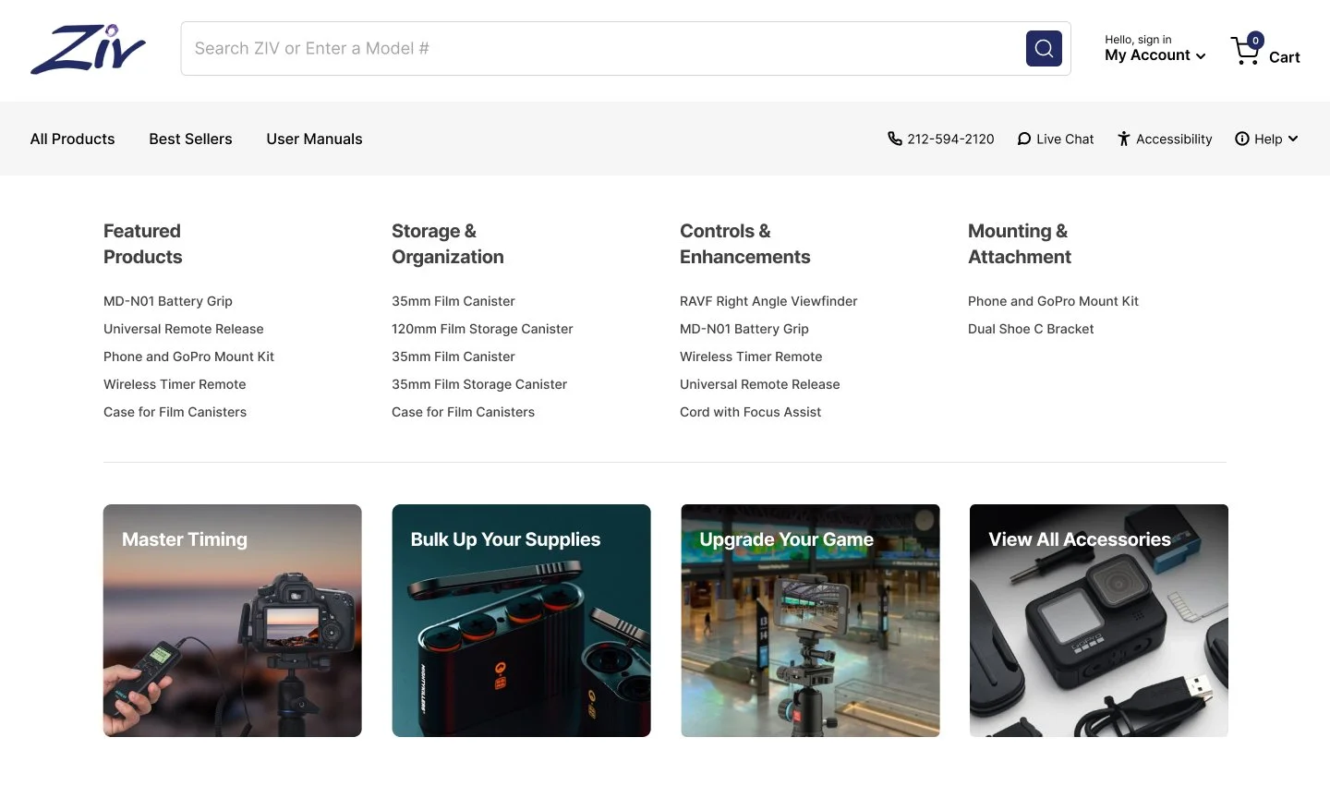Select 120mm Film Storage Canister link

pyautogui.click(x=482, y=329)
